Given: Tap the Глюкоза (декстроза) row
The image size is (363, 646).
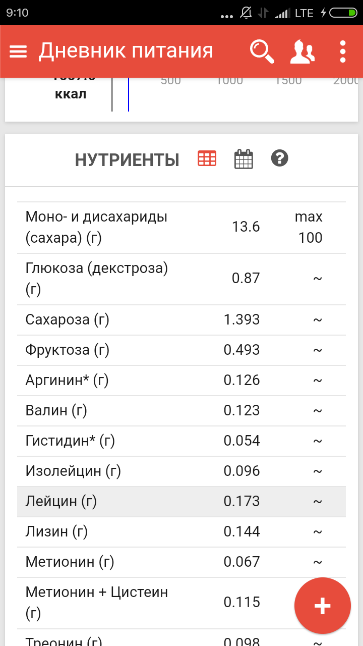Looking at the screenshot, I should coord(181,279).
